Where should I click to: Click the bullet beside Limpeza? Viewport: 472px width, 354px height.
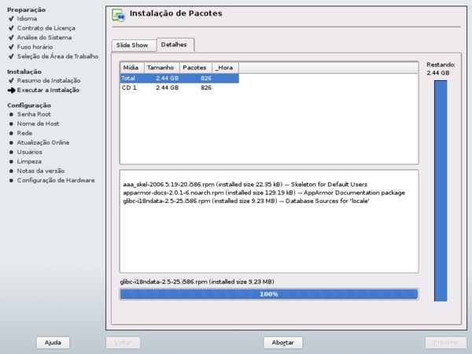11,161
